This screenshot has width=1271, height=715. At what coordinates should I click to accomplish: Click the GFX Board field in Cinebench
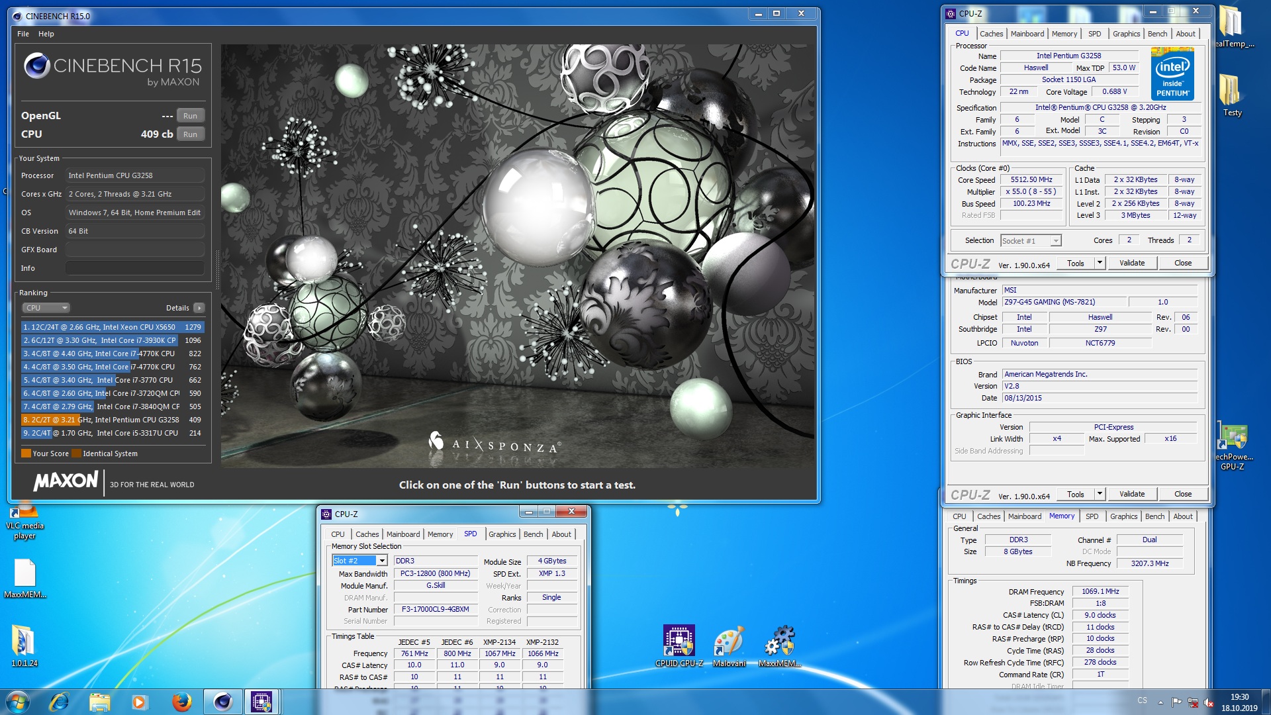pos(134,250)
